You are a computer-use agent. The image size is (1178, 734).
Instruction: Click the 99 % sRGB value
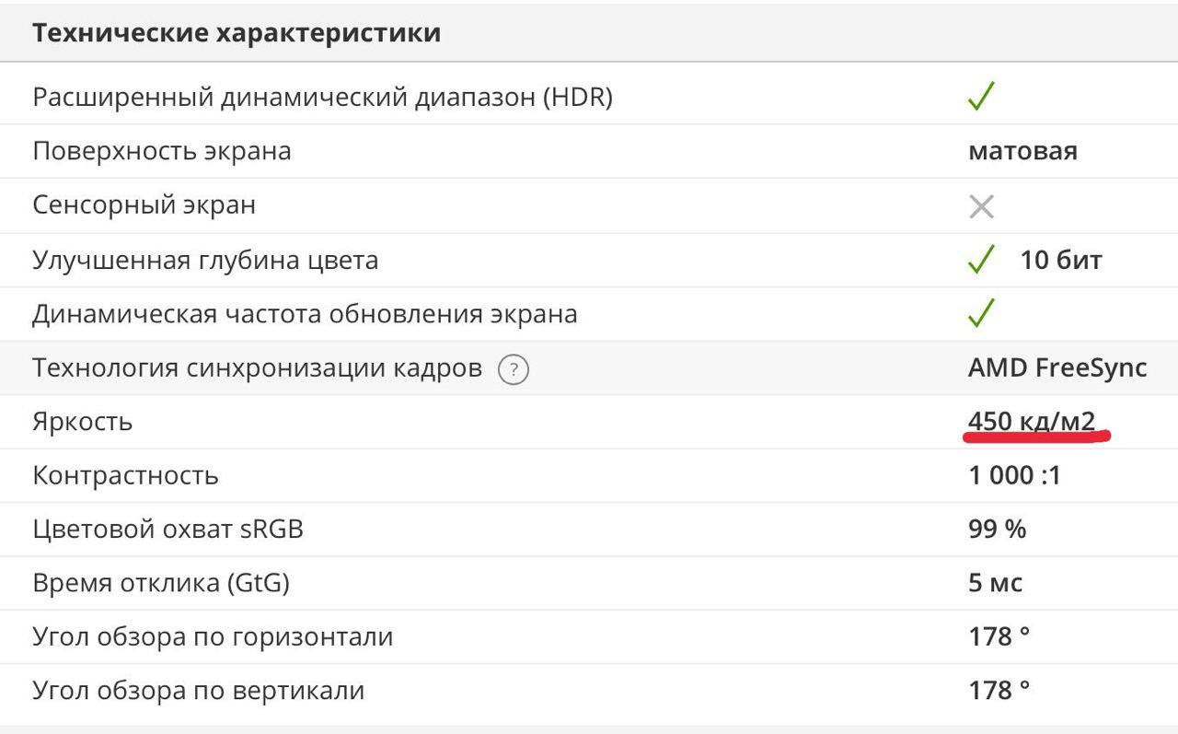tap(997, 530)
